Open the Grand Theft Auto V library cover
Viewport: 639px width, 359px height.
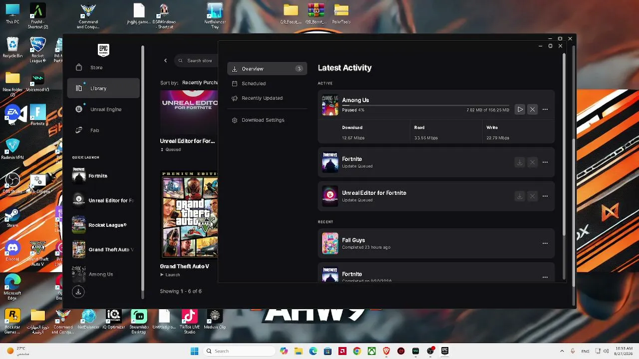pos(189,215)
